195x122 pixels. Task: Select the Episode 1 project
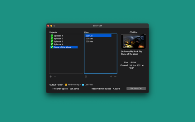(x=64, y=36)
